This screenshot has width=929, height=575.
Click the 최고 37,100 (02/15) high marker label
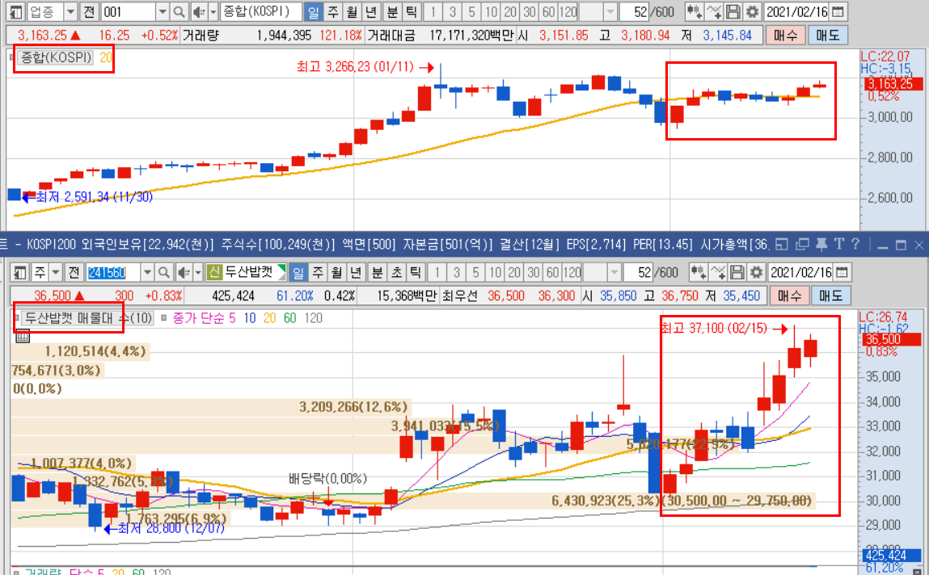click(714, 329)
